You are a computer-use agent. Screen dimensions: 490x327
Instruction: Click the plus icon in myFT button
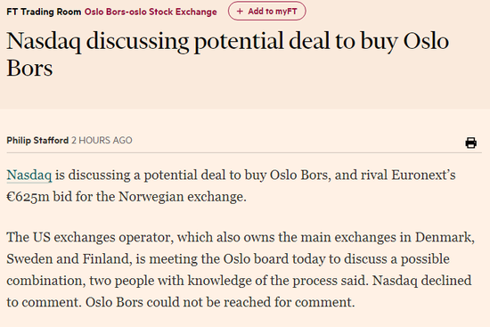tap(240, 12)
